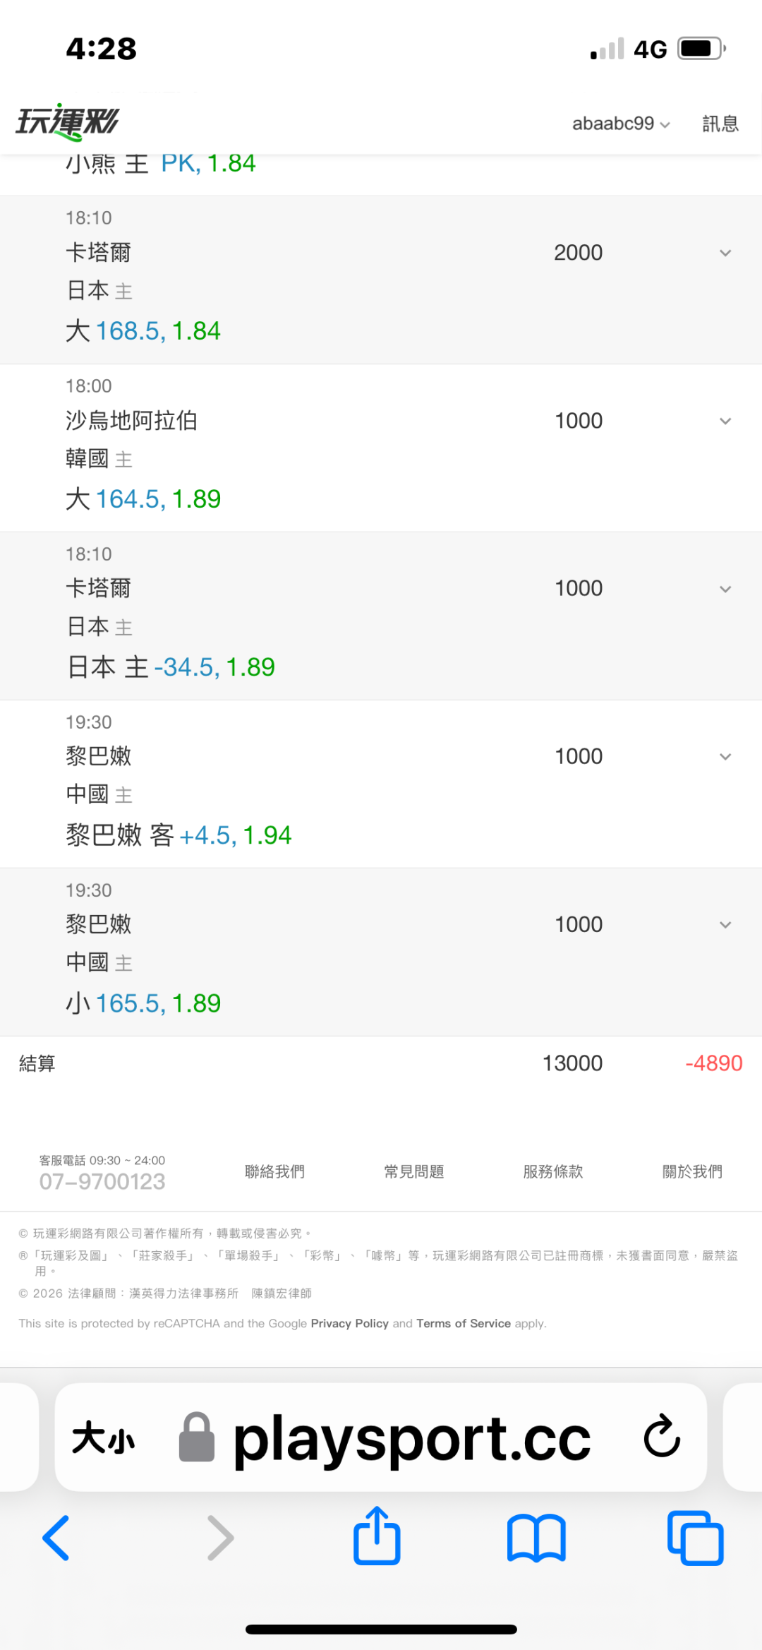Open 大小 page text size menu
Screen dimensions: 762x1650
pyautogui.click(x=103, y=1437)
